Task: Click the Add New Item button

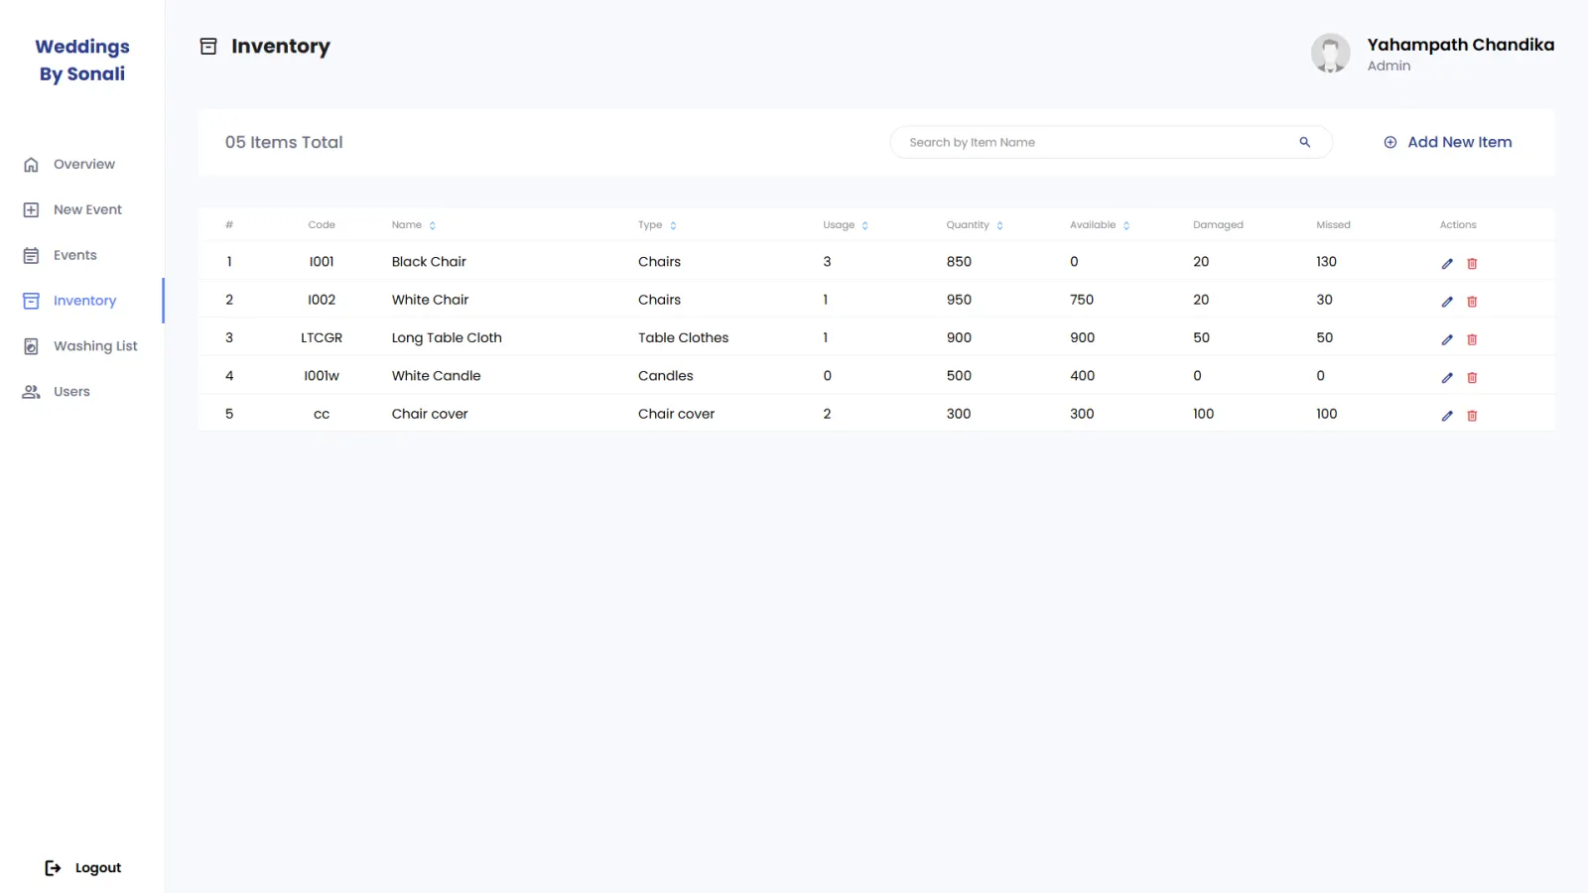Action: pyautogui.click(x=1448, y=142)
